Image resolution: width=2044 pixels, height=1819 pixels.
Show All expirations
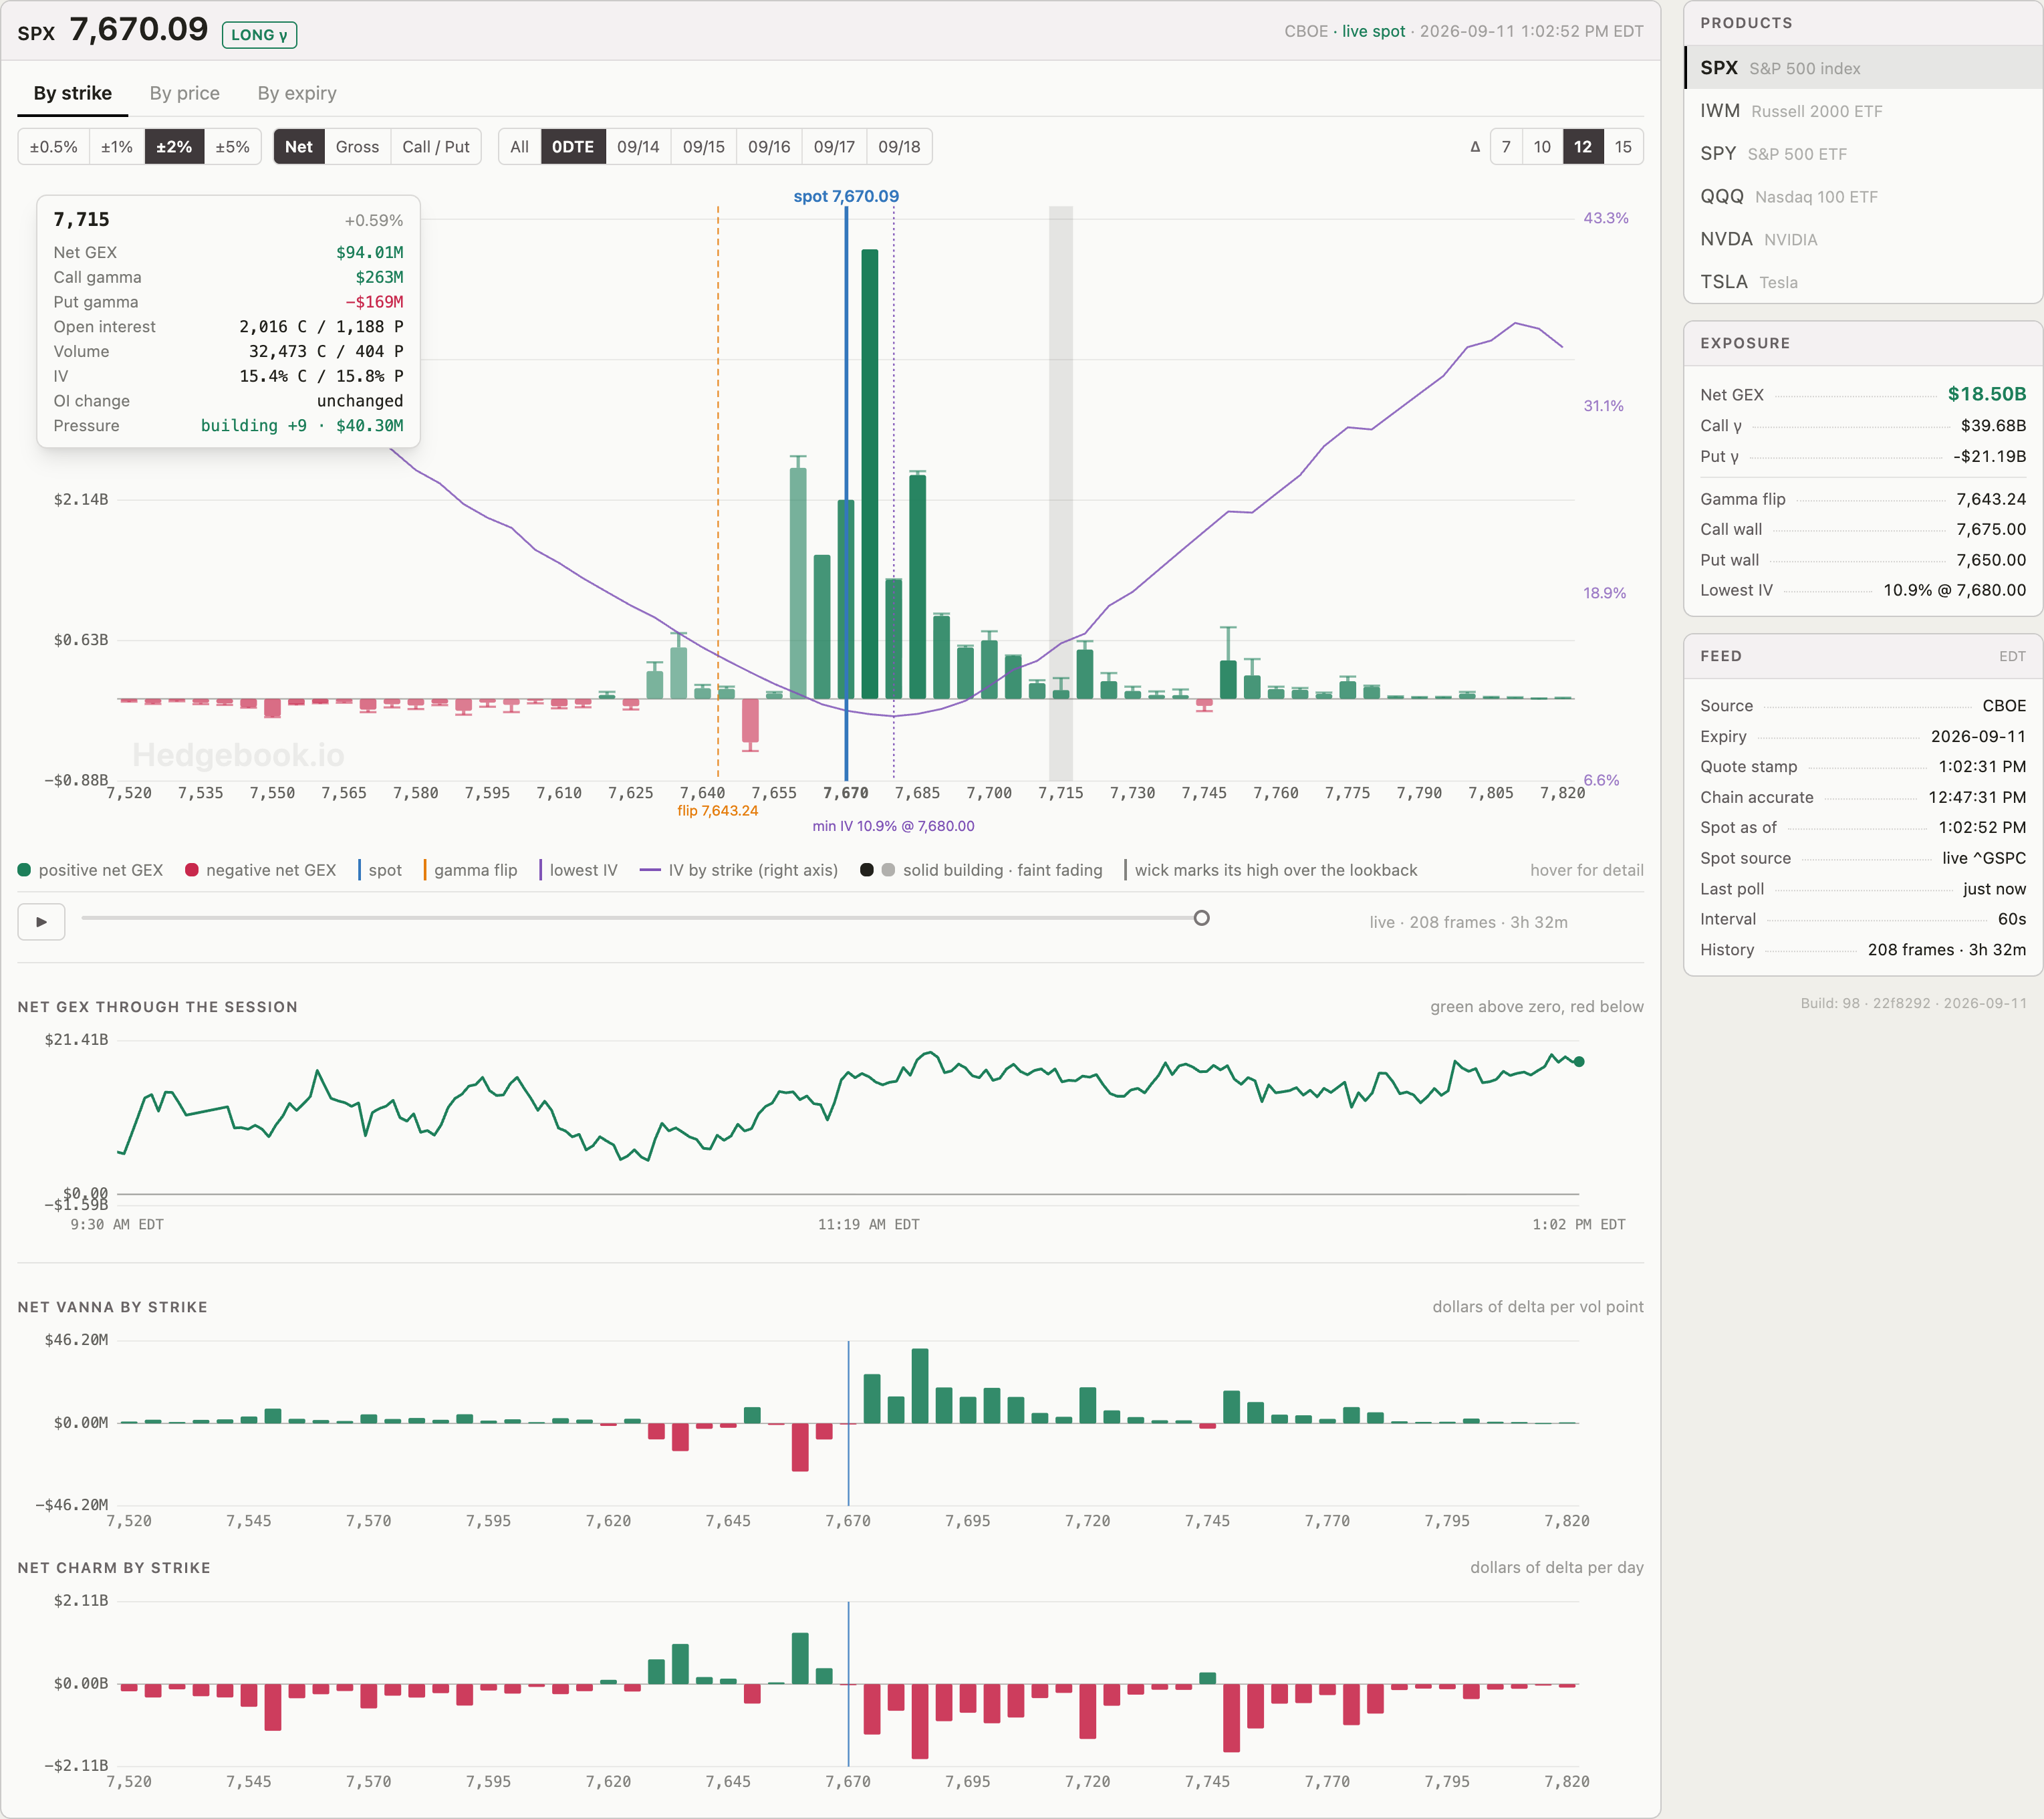520,147
